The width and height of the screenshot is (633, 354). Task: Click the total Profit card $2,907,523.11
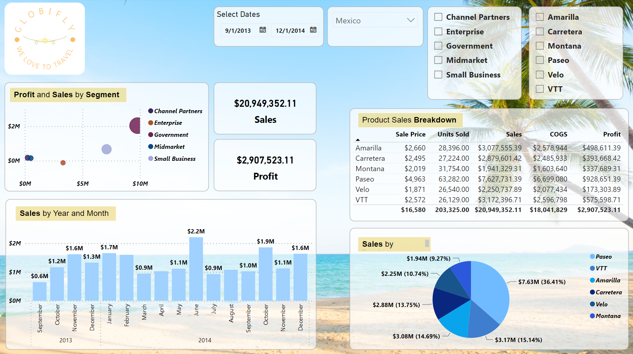(265, 165)
